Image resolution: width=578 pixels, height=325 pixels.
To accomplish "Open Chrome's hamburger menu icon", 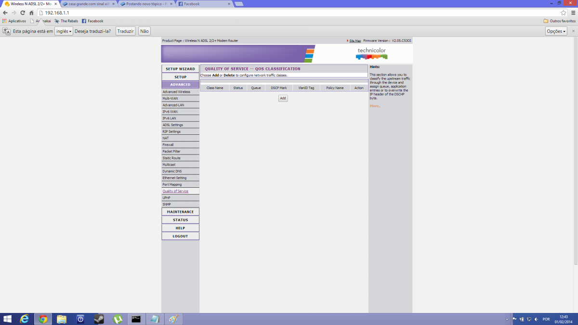I will pos(572,13).
